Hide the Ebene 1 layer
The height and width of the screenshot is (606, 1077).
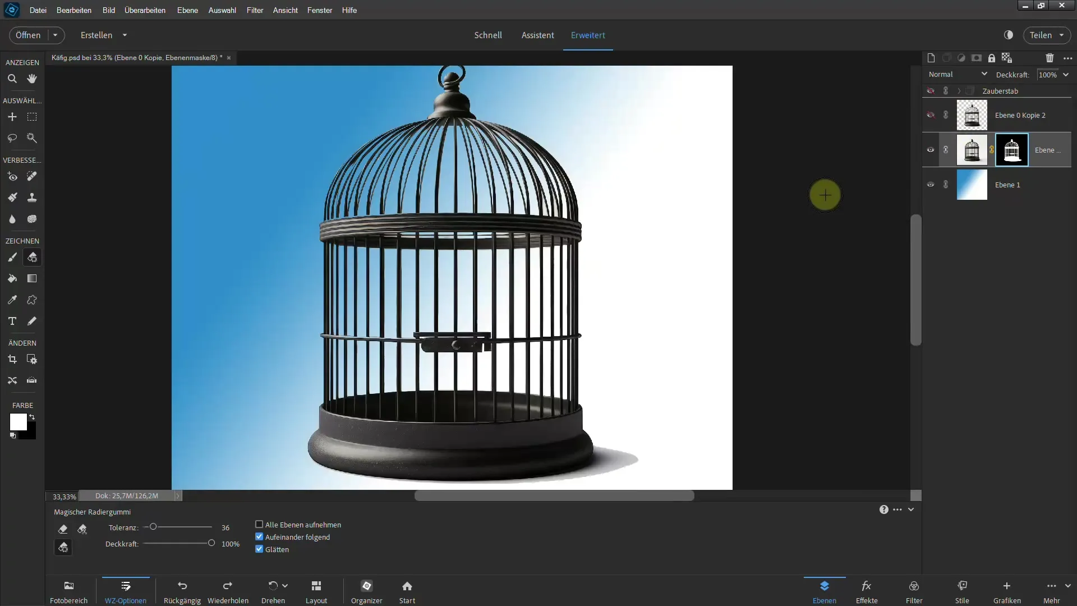pyautogui.click(x=931, y=185)
